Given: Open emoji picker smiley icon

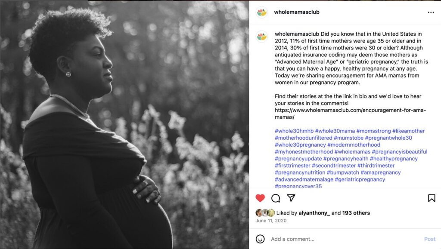Looking at the screenshot, I should click(260, 239).
